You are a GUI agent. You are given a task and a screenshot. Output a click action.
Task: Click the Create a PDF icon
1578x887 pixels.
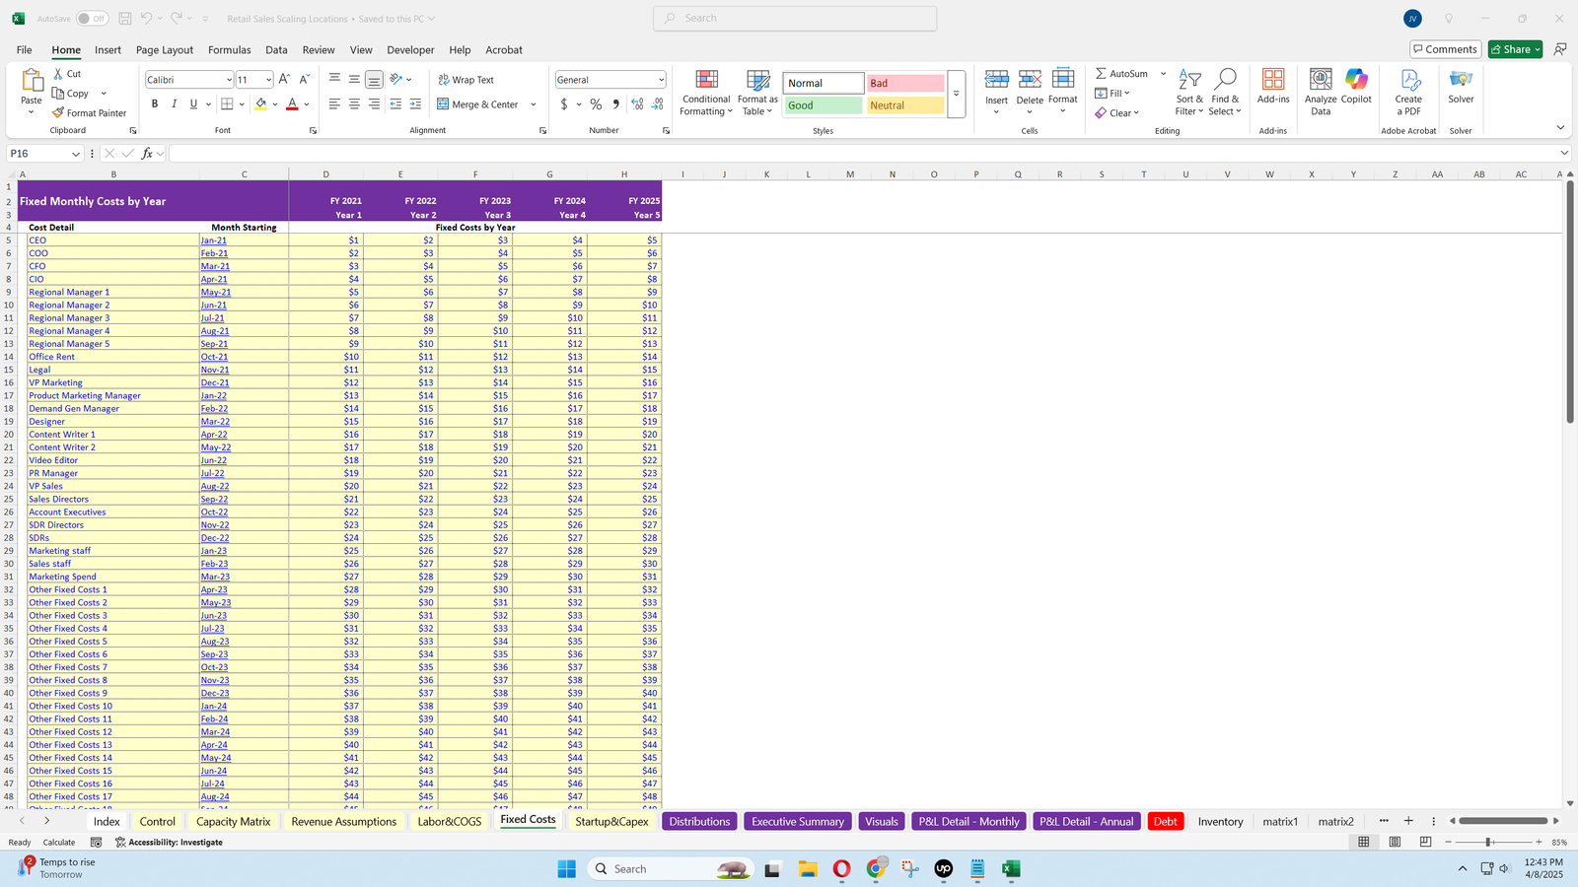(x=1408, y=81)
